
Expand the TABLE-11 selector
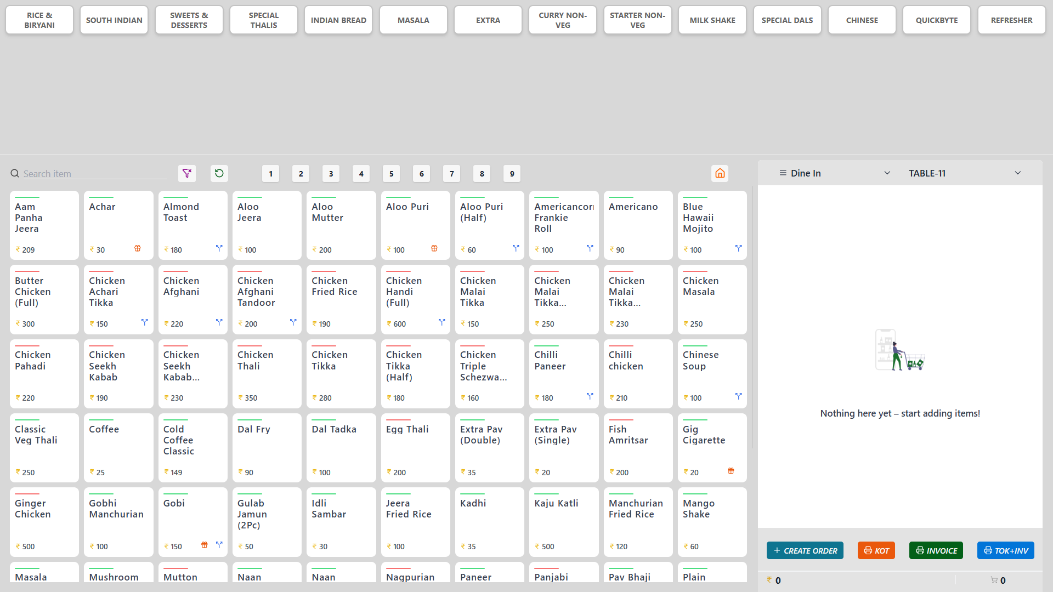(x=1018, y=173)
